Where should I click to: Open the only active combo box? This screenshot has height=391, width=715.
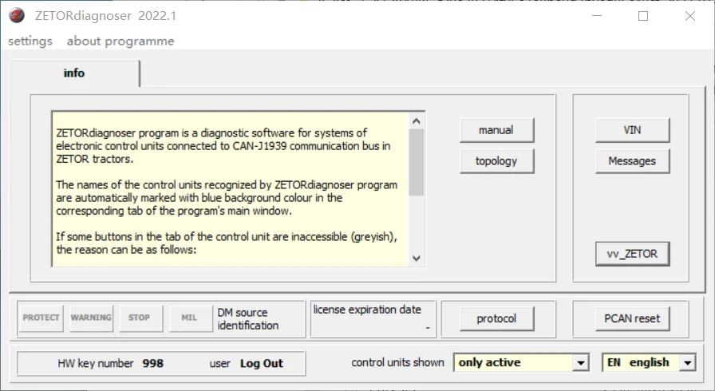coord(521,363)
